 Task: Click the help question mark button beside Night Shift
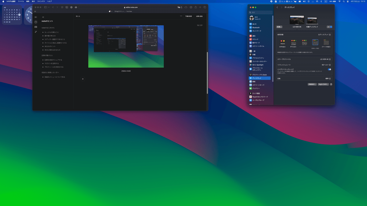(331, 84)
